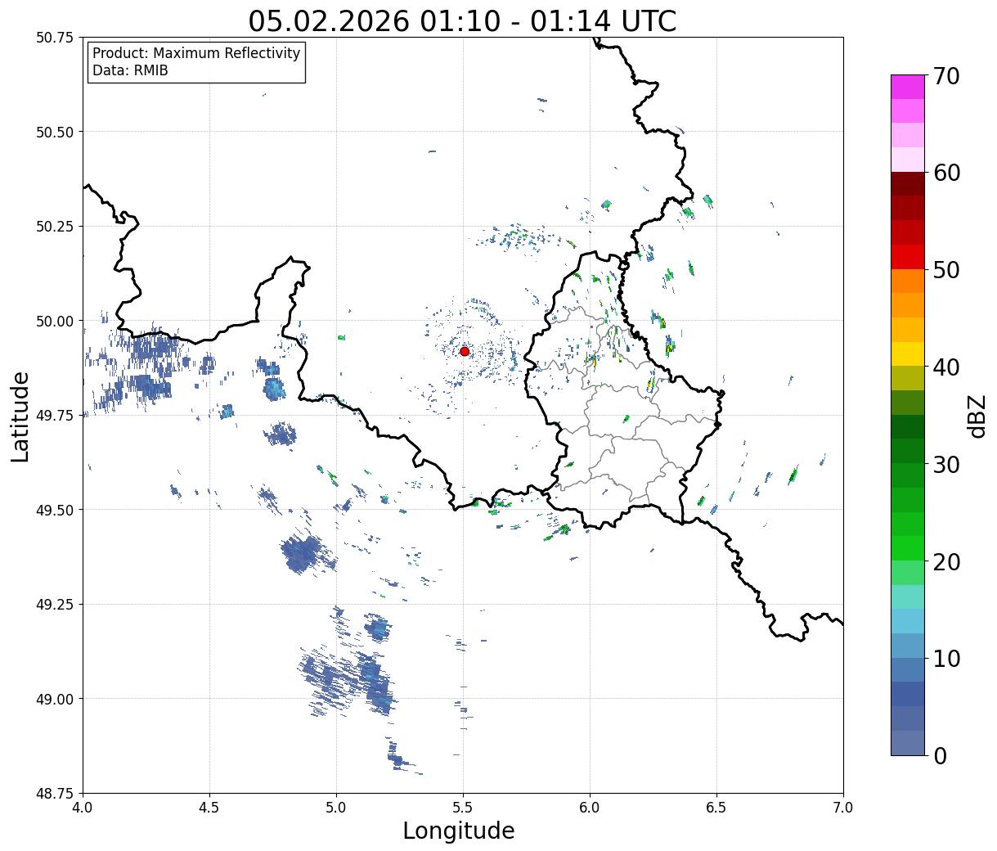Click the dBZ colorbar unit label
The height and width of the screenshot is (851, 997).
click(977, 416)
